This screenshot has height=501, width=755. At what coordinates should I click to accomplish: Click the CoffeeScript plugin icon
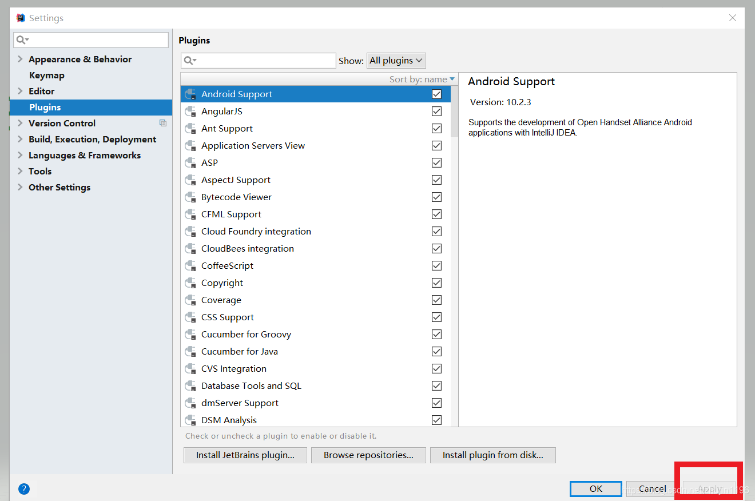(x=190, y=266)
